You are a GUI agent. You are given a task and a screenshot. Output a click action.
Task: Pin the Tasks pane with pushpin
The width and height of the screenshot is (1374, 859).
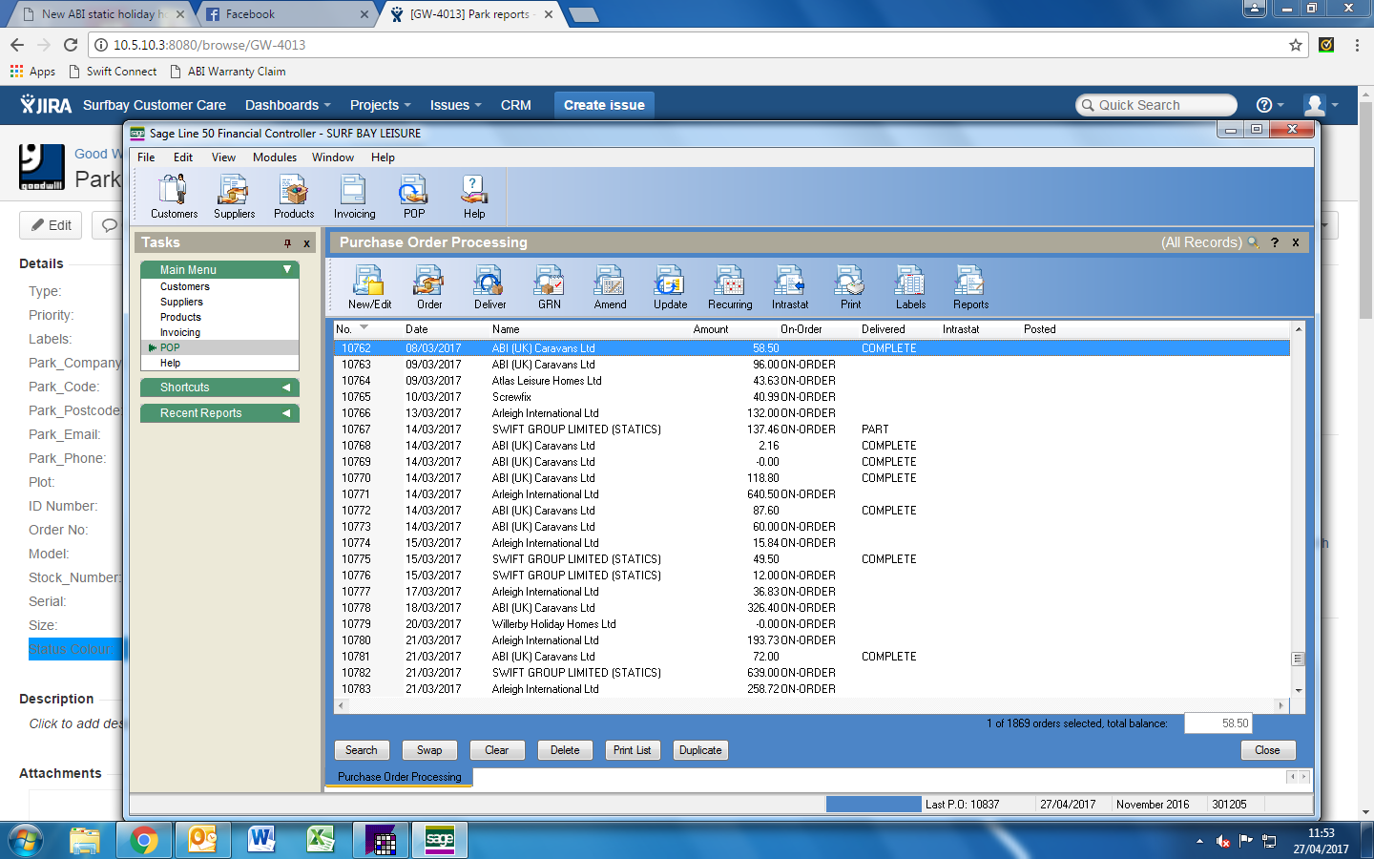tap(287, 243)
